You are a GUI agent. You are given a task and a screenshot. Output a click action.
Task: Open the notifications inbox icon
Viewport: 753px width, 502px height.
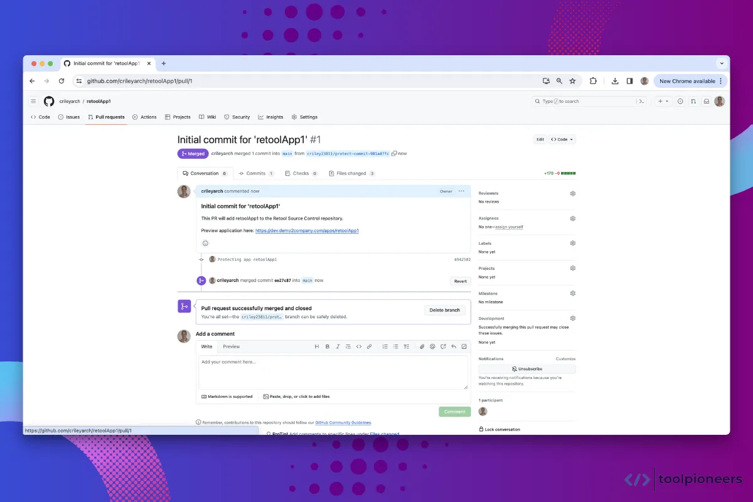point(707,101)
